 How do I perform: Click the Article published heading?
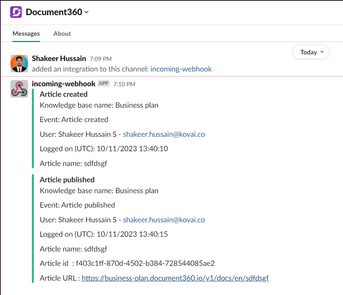tap(67, 180)
